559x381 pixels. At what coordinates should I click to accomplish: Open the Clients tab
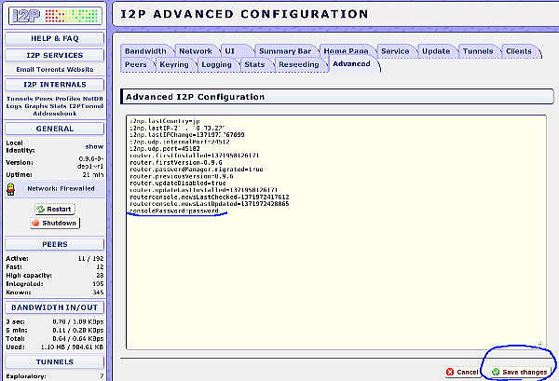(x=518, y=50)
